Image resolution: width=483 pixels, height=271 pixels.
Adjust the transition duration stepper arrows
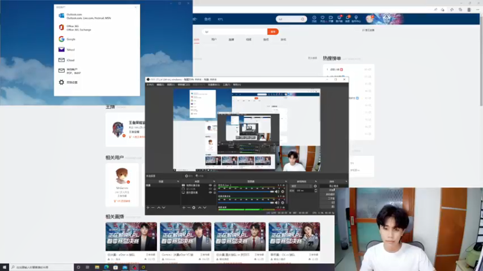(315, 190)
